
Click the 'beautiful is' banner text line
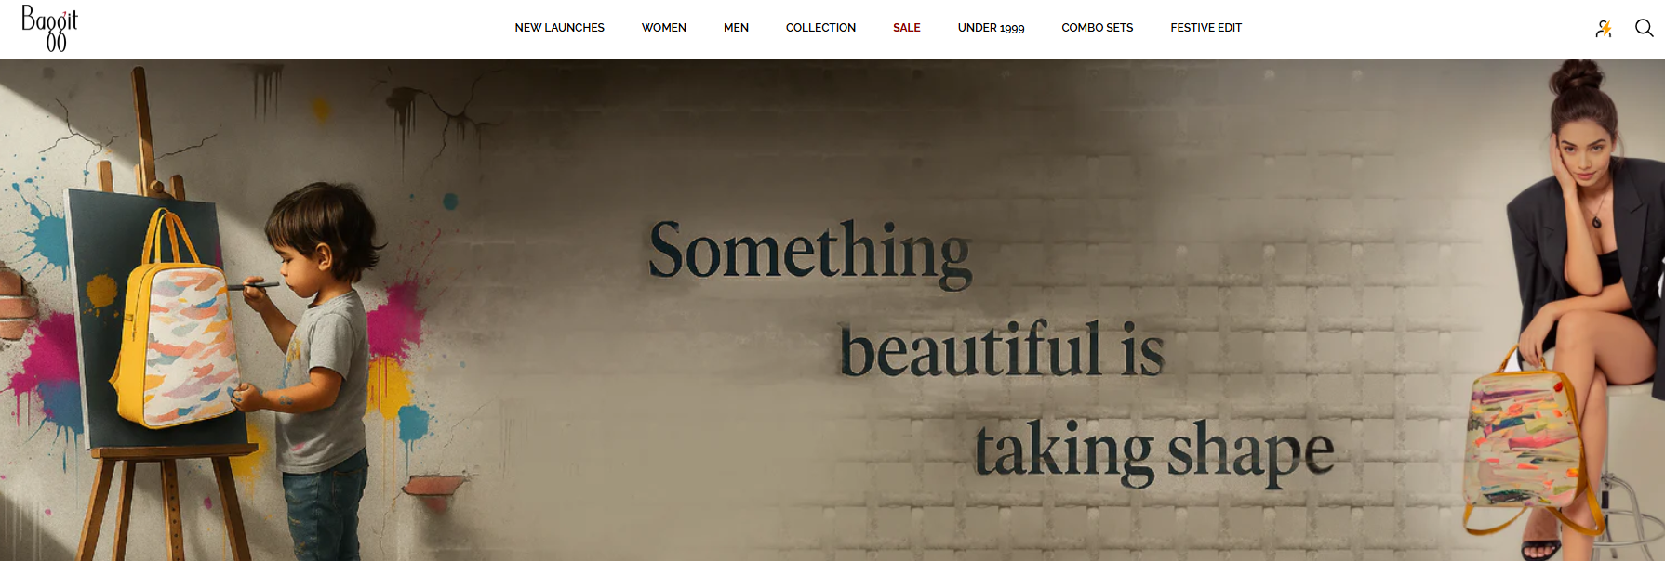click(1002, 349)
